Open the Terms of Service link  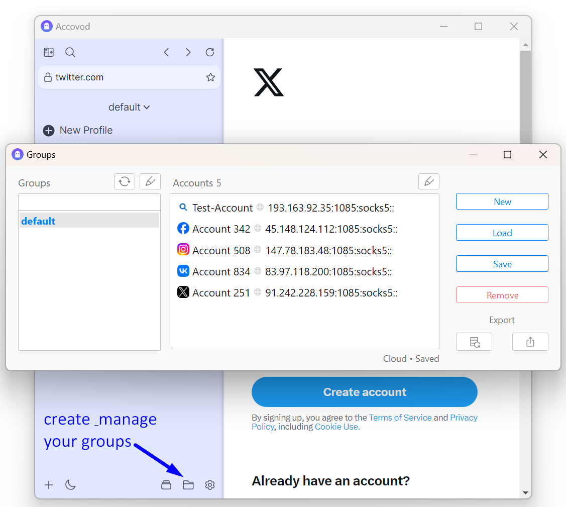400,417
